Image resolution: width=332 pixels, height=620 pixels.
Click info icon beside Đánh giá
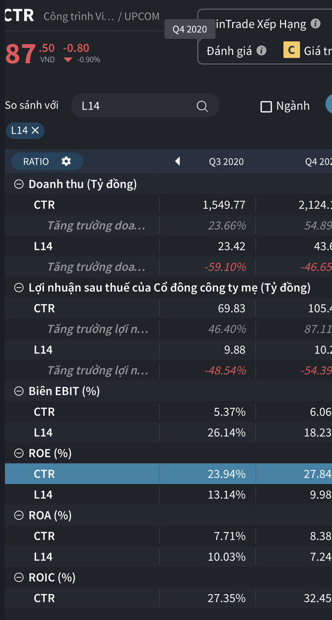coord(262,51)
